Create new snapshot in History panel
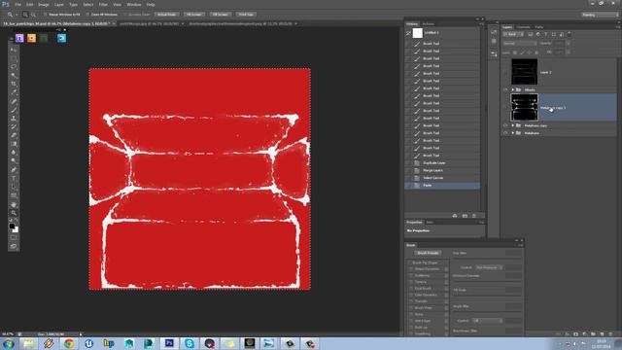The height and width of the screenshot is (350, 622). 465,216
